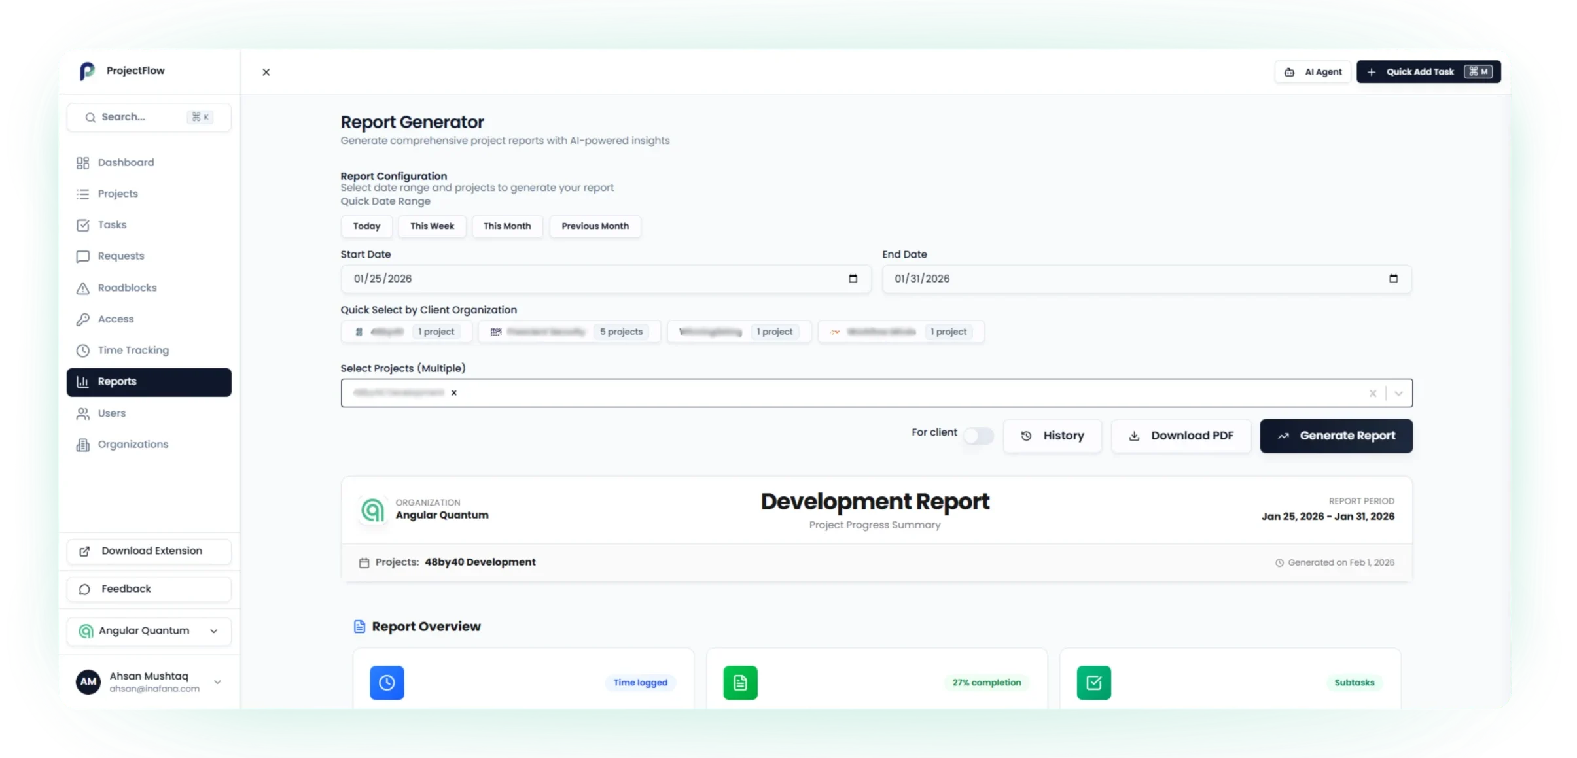The height and width of the screenshot is (758, 1577).
Task: Navigate to the Users section
Action: (x=110, y=413)
